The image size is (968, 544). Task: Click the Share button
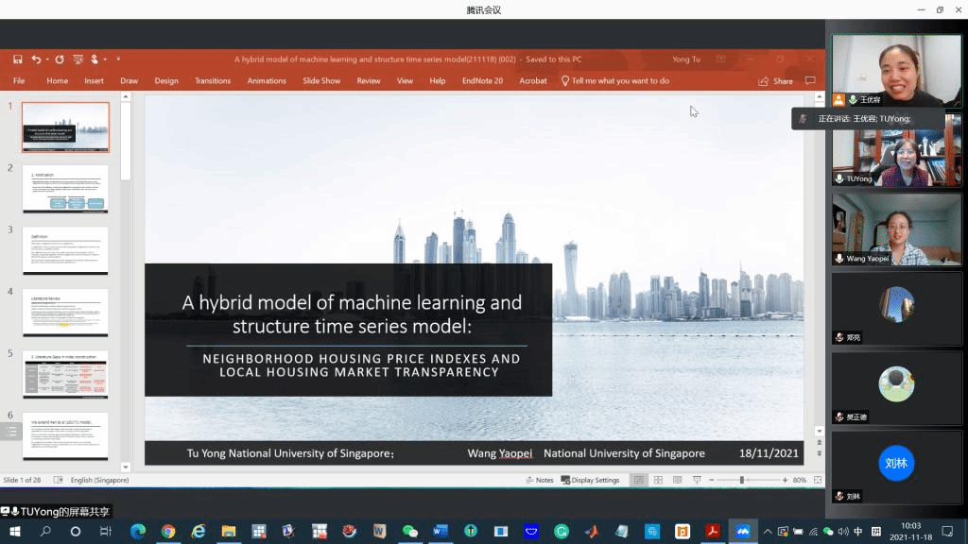click(x=776, y=81)
